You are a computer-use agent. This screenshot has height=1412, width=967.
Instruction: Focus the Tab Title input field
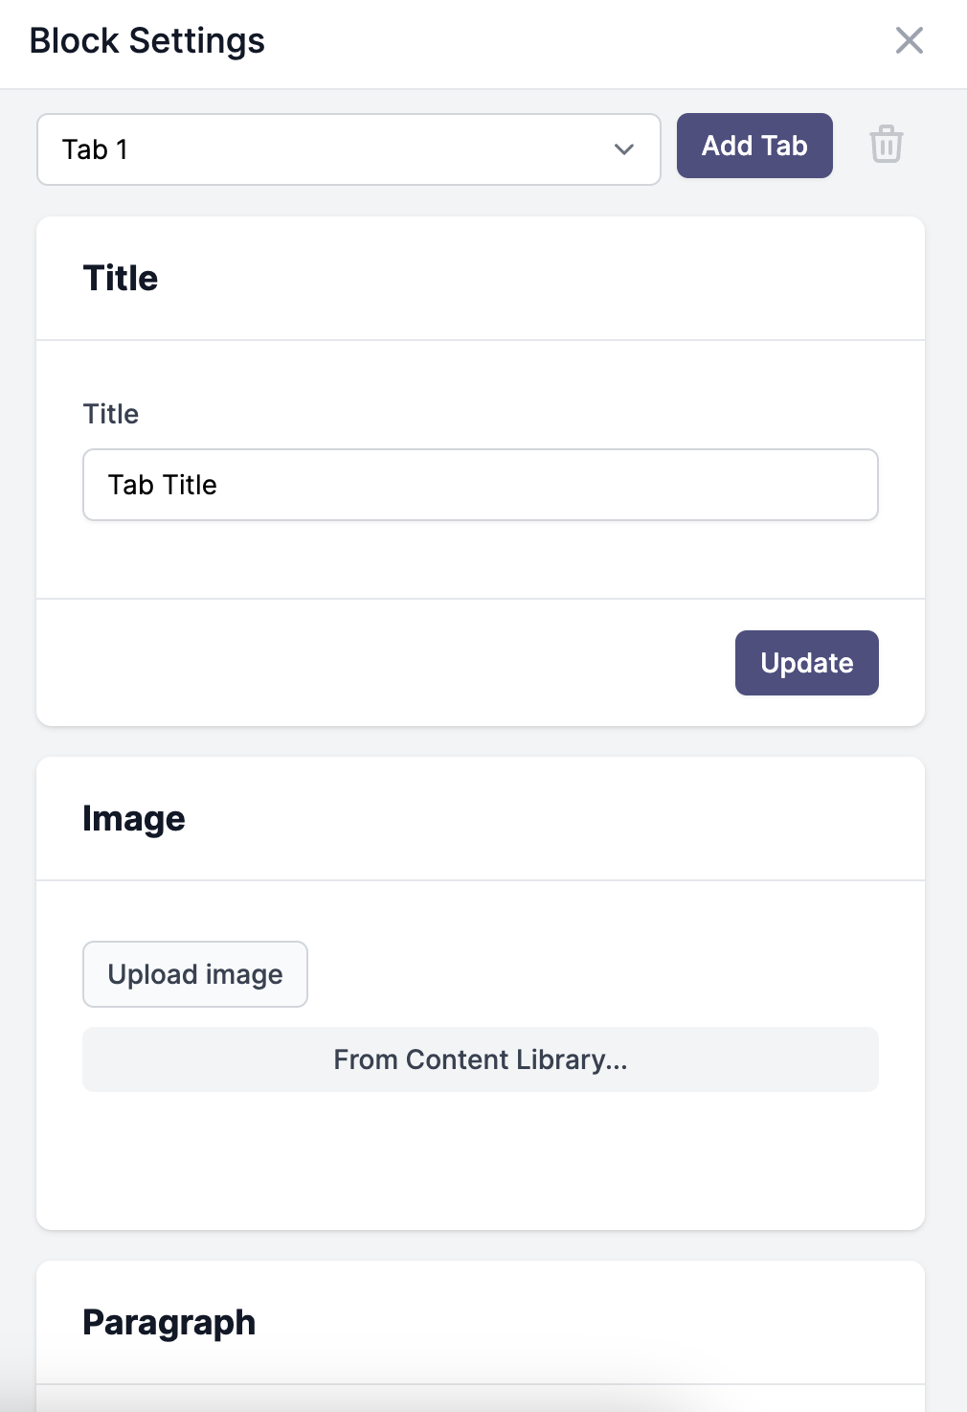tap(481, 485)
